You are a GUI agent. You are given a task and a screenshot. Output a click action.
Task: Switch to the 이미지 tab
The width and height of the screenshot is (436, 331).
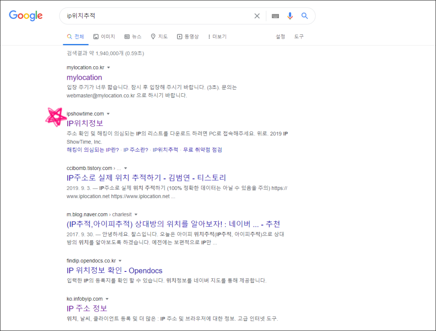pyautogui.click(x=104, y=37)
